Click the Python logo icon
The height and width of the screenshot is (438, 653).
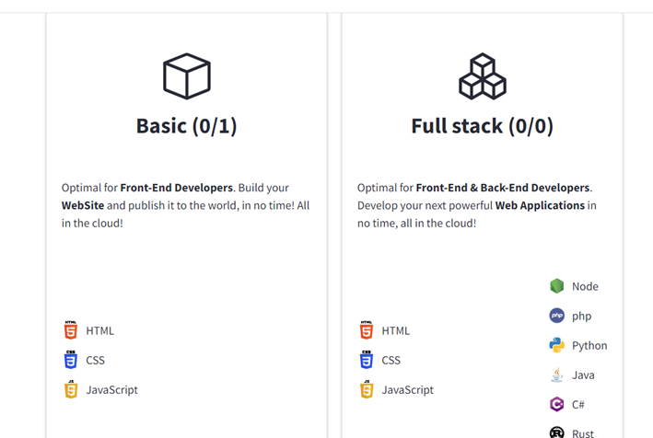(x=557, y=345)
